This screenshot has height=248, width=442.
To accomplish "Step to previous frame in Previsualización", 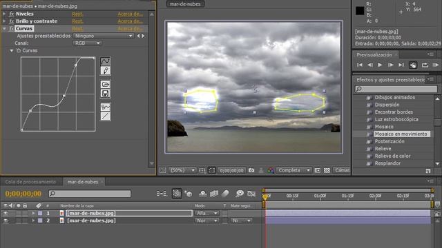I will 370,65.
